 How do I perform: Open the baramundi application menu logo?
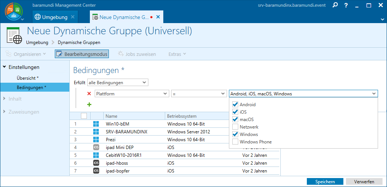14,11
